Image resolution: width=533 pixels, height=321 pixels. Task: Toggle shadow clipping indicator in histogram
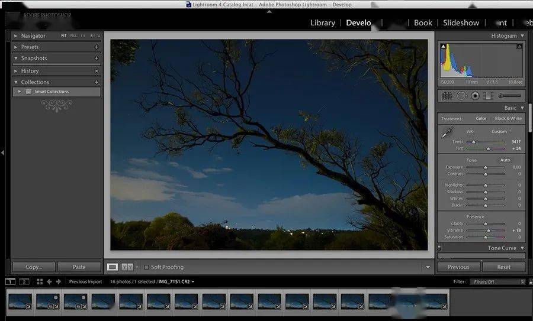click(x=443, y=47)
